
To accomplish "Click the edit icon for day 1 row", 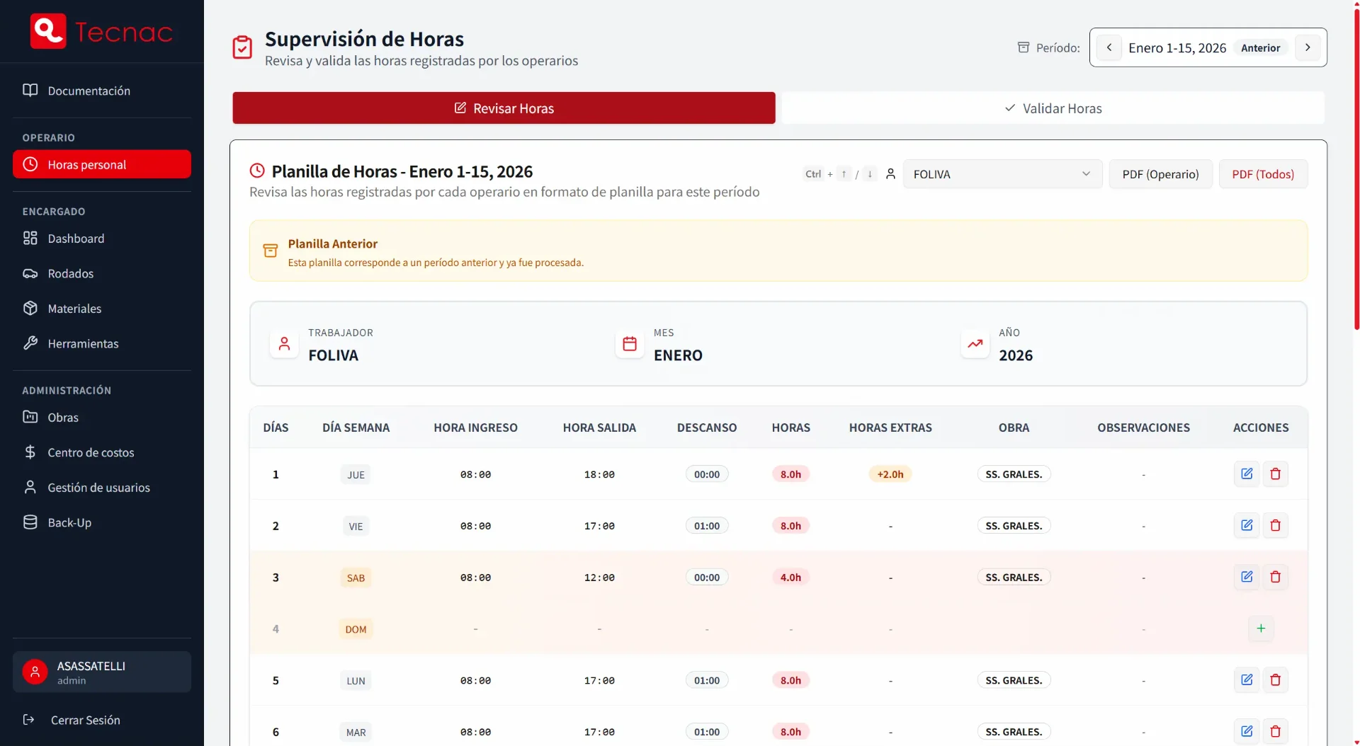I will coord(1247,474).
